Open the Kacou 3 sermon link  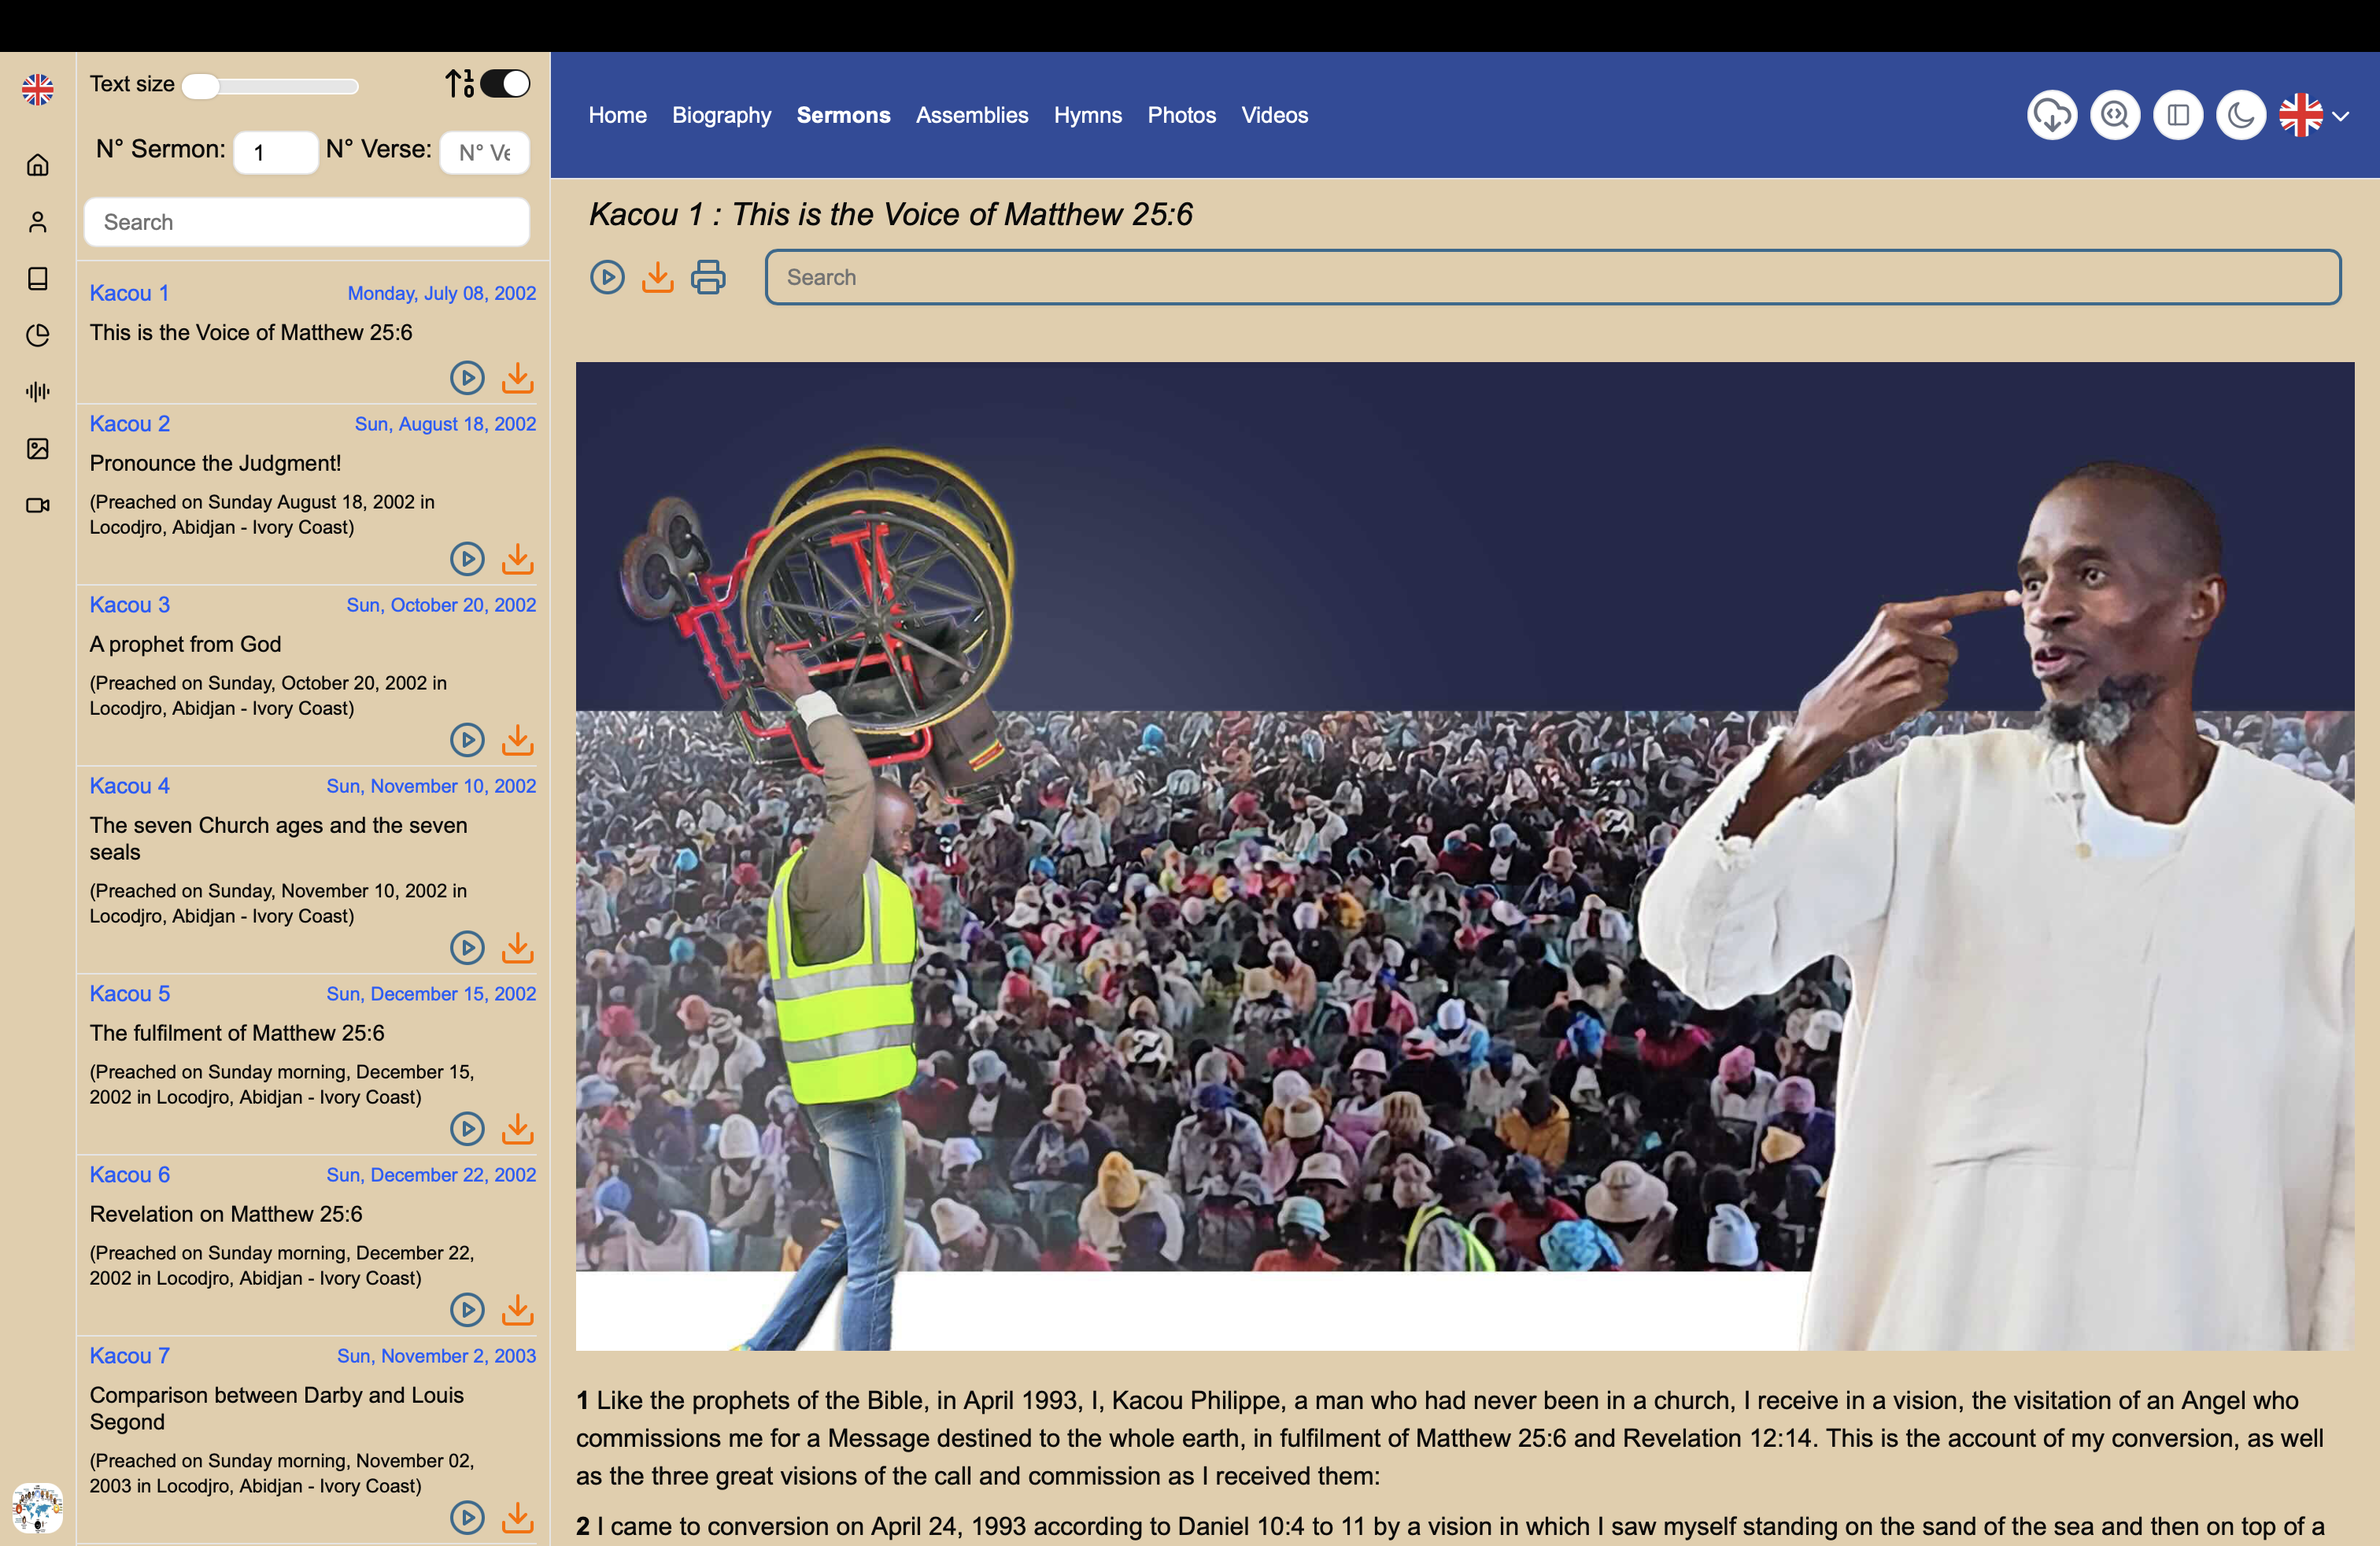[x=129, y=605]
